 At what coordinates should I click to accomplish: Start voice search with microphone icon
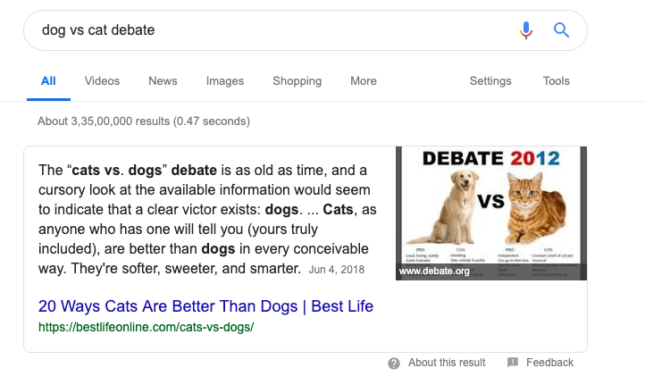[x=525, y=30]
